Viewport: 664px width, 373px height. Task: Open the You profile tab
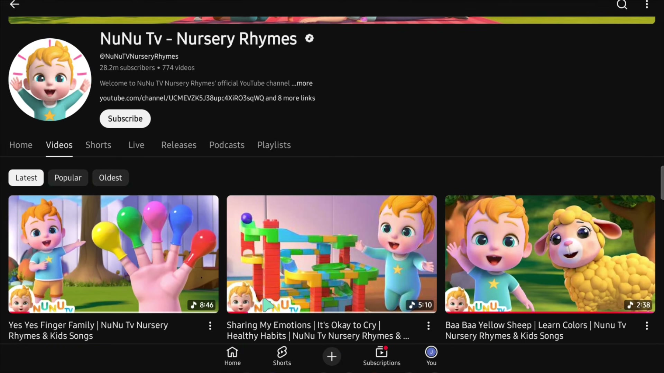click(x=431, y=356)
